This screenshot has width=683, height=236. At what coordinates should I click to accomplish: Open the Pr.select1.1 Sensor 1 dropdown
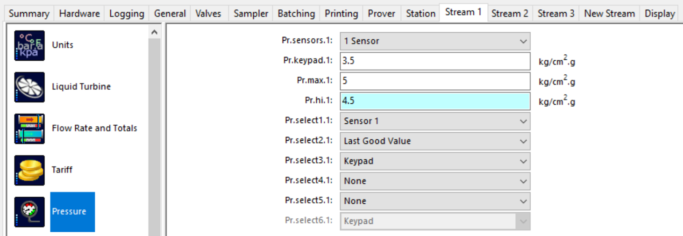click(435, 121)
